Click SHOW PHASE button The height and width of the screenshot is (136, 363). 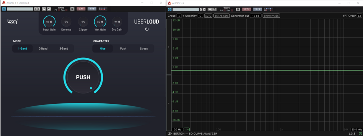pos(271,16)
